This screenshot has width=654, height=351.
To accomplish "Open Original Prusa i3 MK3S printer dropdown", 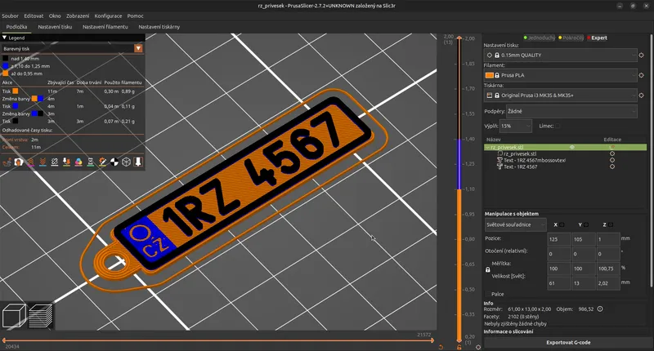I will pyautogui.click(x=560, y=96).
